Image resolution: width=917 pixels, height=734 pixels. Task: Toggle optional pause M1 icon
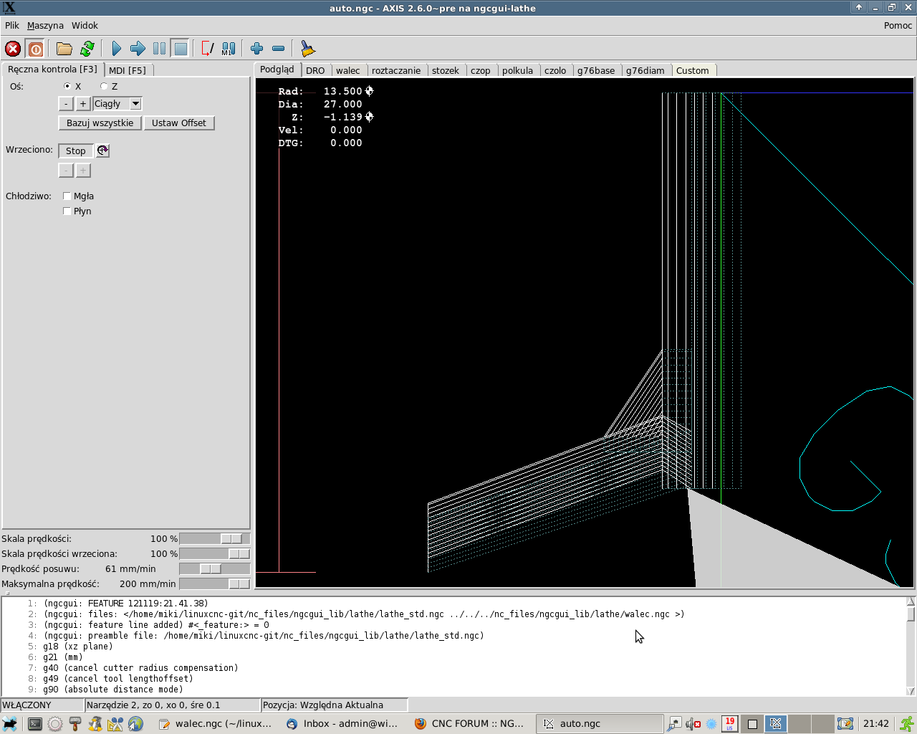229,49
